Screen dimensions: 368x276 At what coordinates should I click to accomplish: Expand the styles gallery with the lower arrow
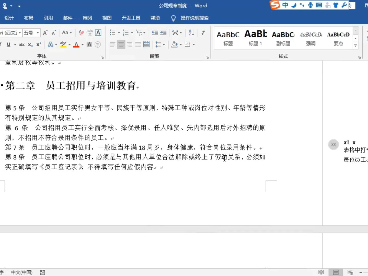(356, 46)
